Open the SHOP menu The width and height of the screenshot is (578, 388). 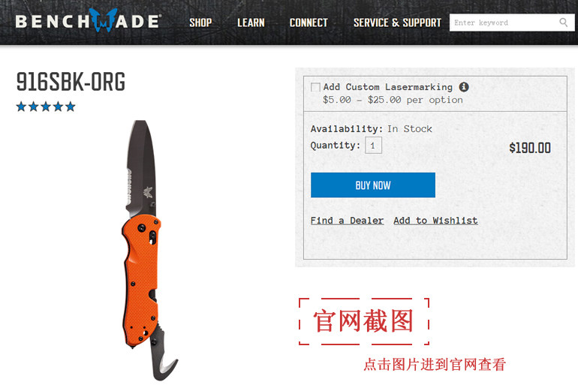(x=200, y=23)
